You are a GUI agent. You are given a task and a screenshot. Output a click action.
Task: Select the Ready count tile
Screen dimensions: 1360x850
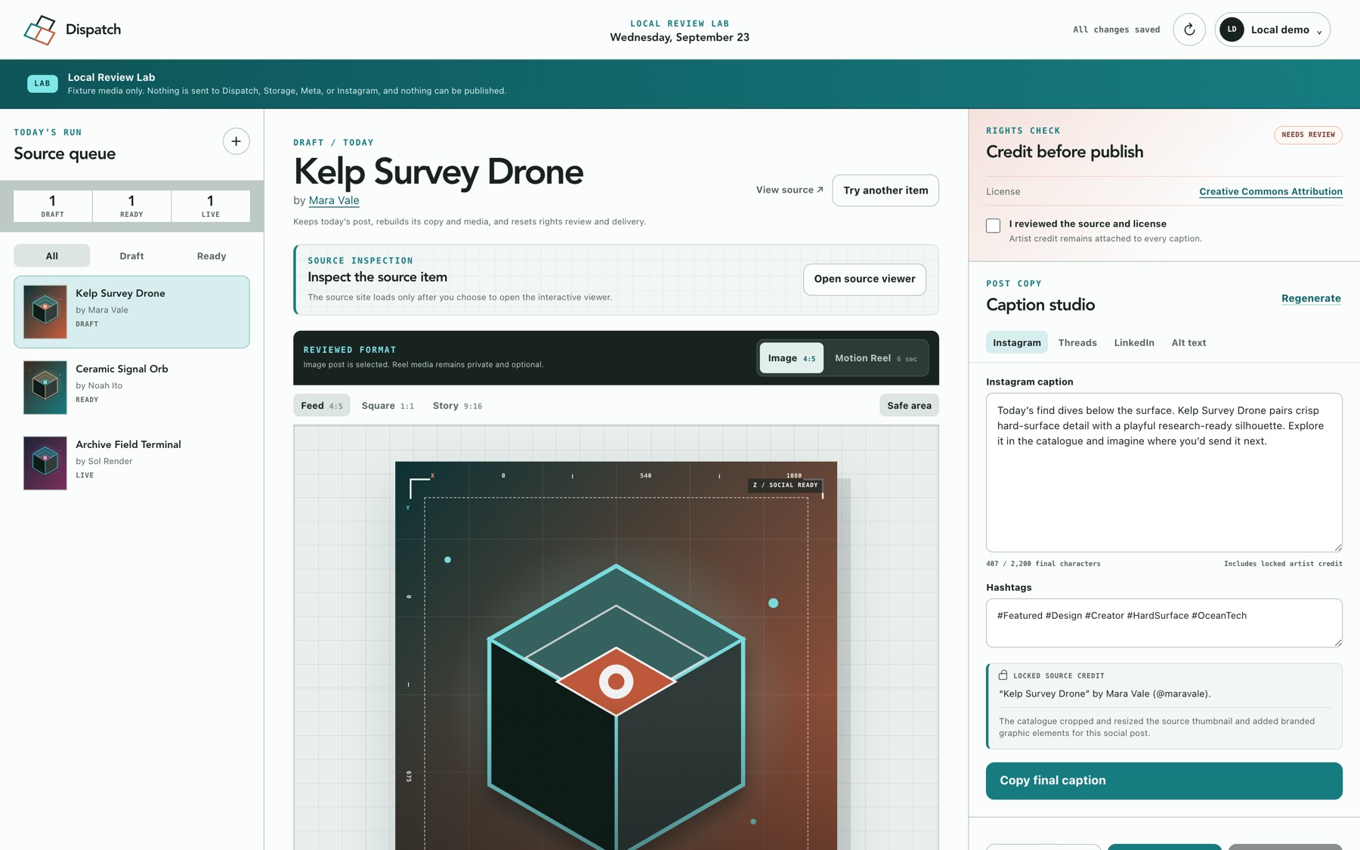pos(131,206)
